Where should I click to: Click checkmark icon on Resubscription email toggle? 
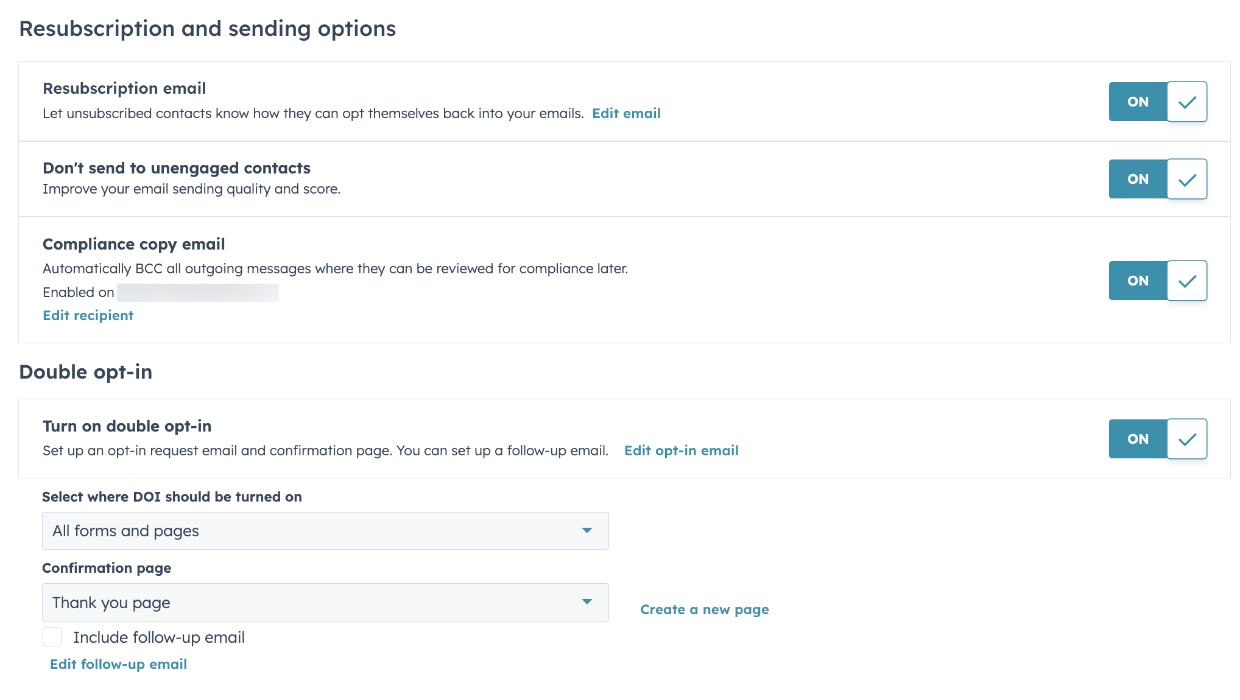(x=1186, y=102)
